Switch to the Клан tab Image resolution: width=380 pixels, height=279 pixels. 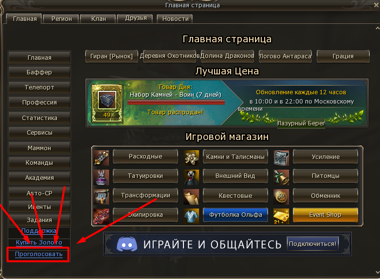(x=98, y=18)
